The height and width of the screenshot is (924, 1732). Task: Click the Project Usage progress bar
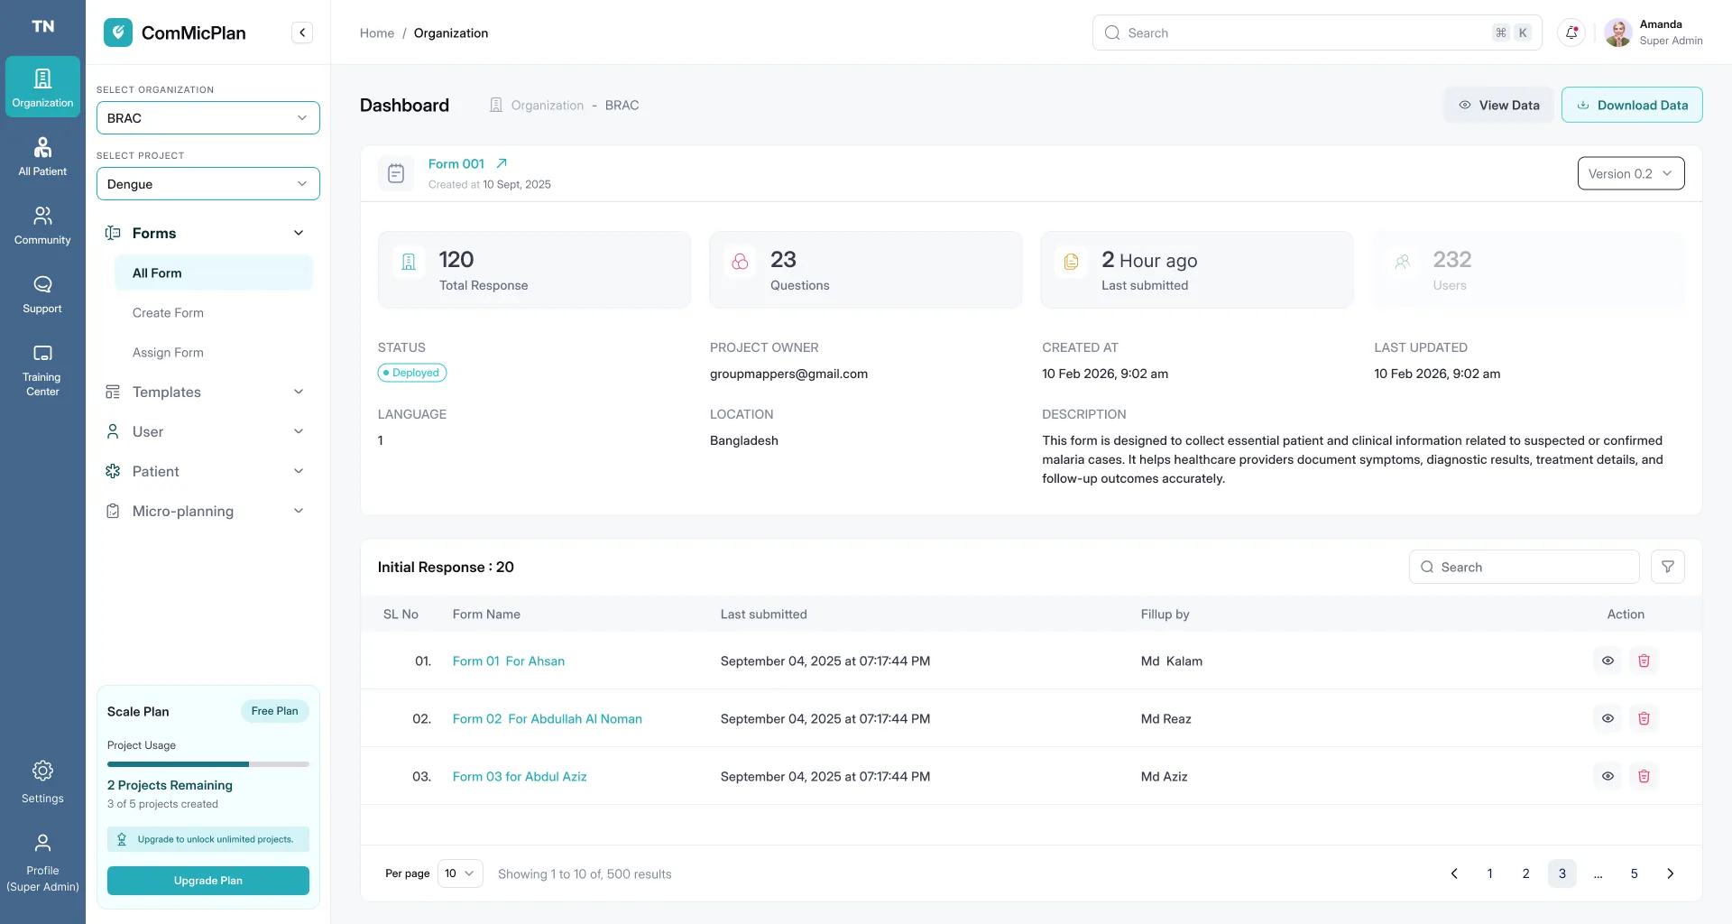[x=208, y=764]
